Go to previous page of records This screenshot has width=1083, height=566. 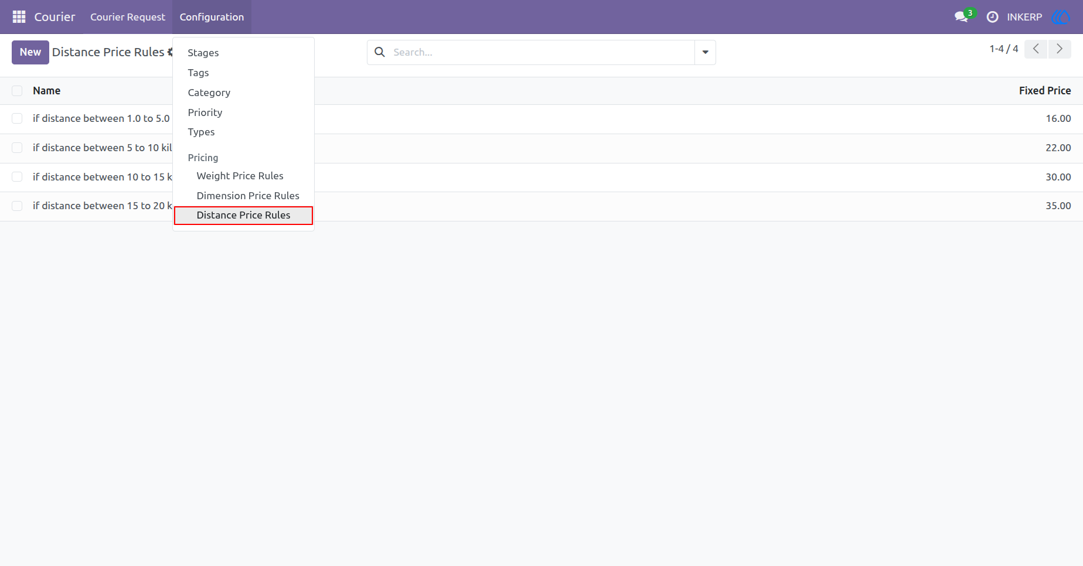point(1036,49)
